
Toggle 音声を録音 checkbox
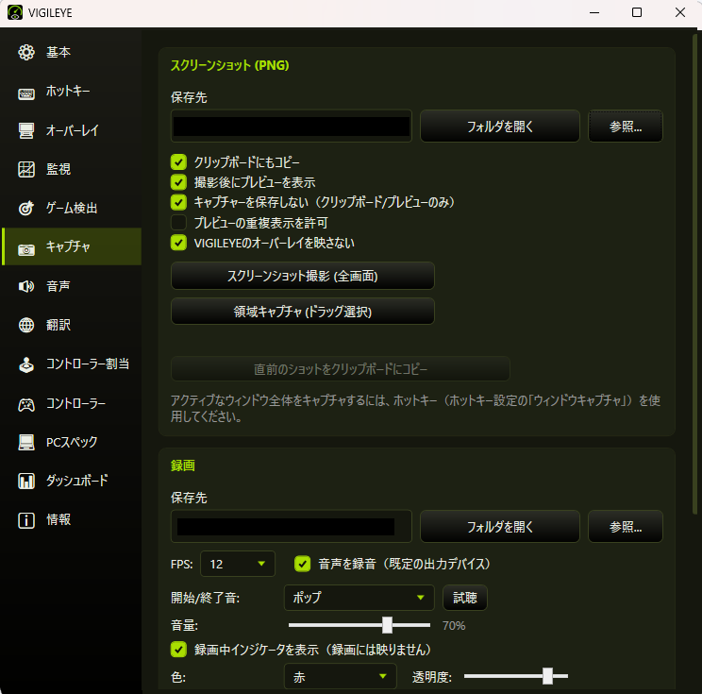(x=303, y=564)
